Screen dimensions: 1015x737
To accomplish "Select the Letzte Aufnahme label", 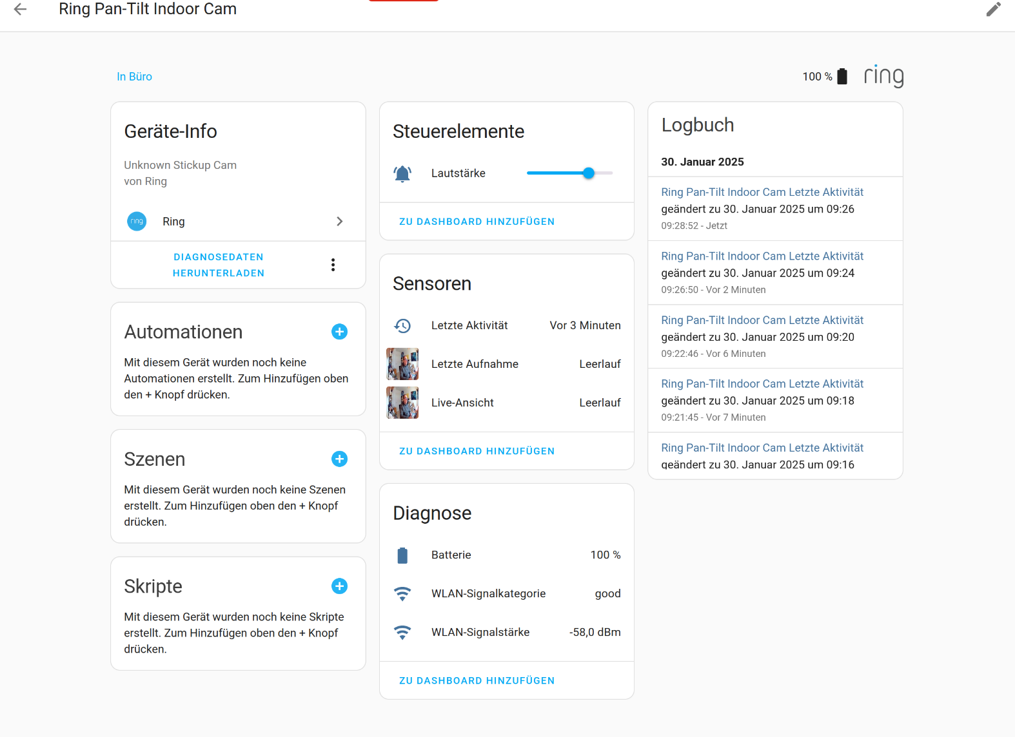I will point(475,364).
